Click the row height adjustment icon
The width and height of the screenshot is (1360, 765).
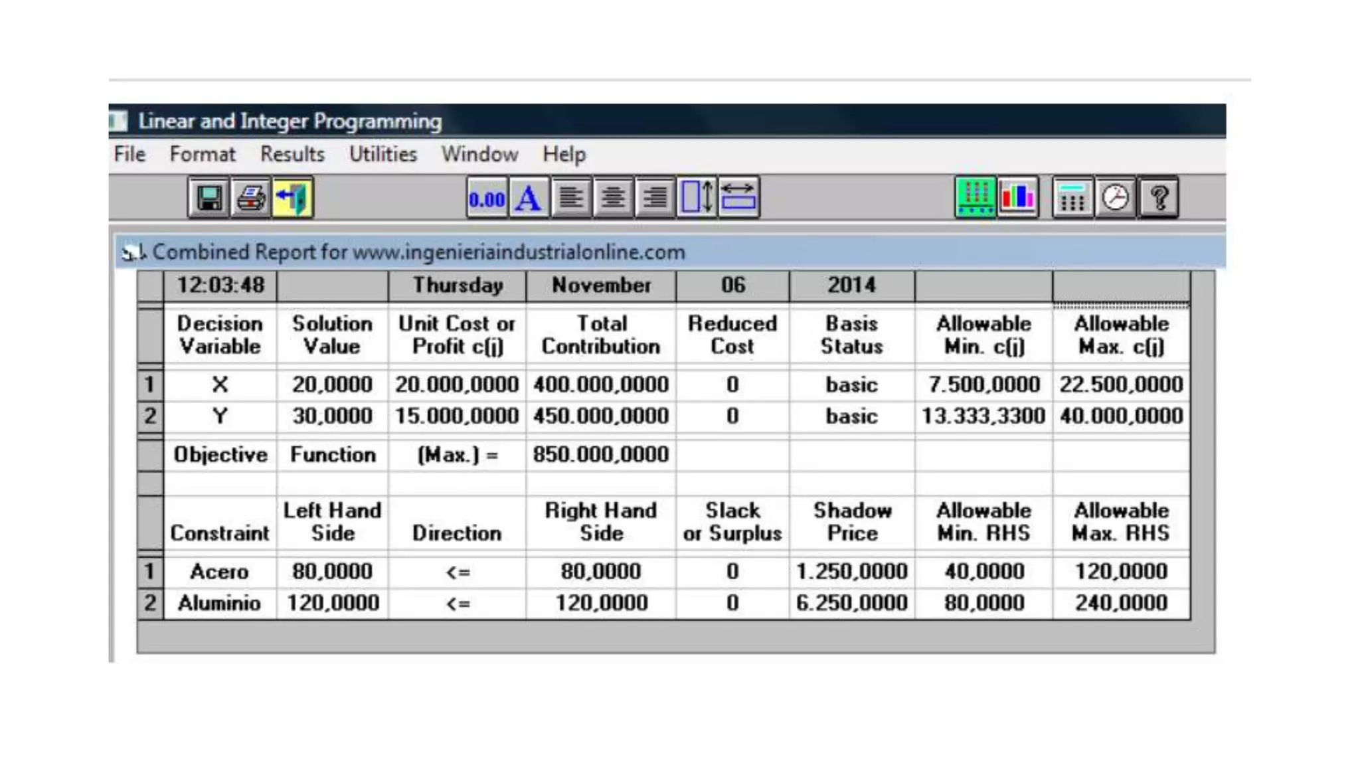click(697, 198)
